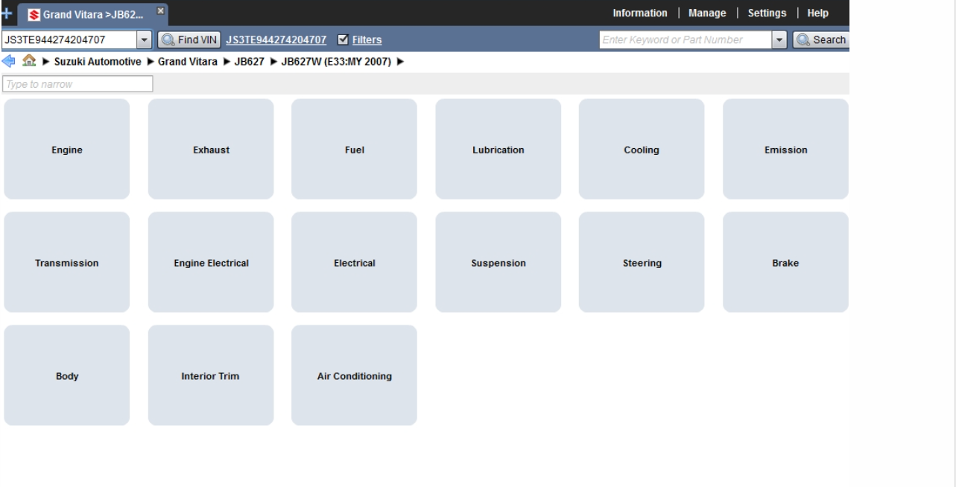Screen dimensions: 956x487
Task: Select Grand Vitara in the breadcrumb
Action: click(188, 61)
